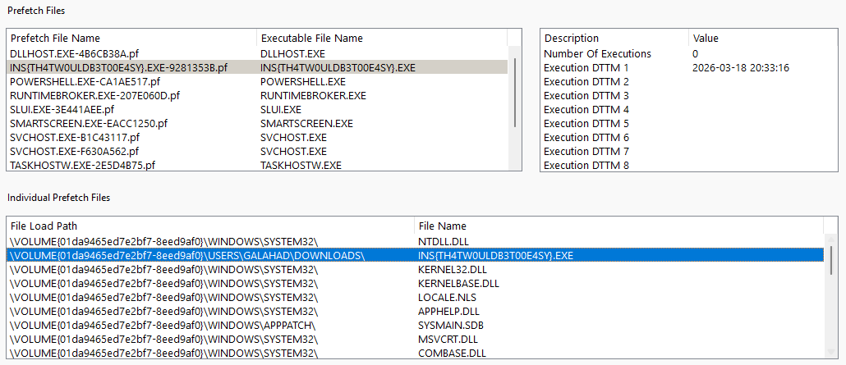Select the SMARTSCREEN.EXE-EACC1250.pf entry
The width and height of the screenshot is (846, 365).
tap(88, 124)
